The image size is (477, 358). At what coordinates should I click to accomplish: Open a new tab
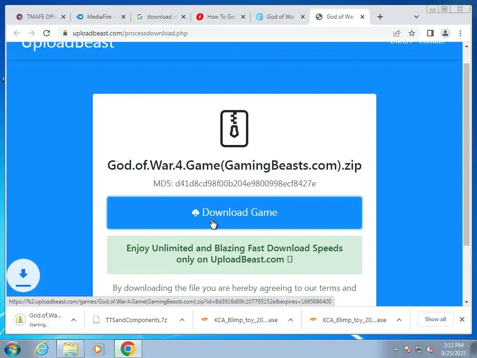point(380,17)
